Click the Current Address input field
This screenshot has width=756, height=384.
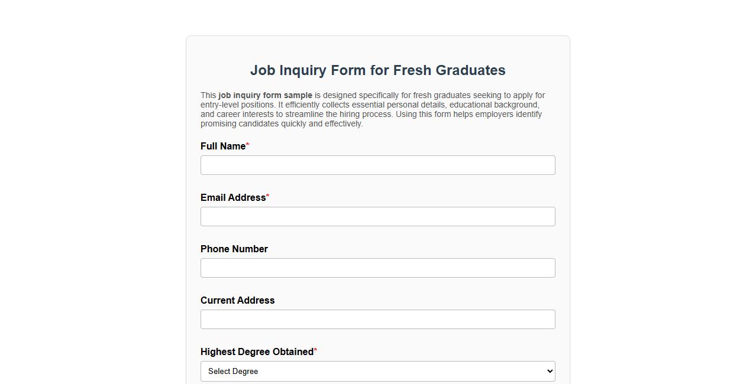pos(377,319)
